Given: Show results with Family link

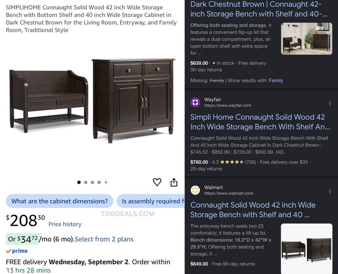Looking at the screenshot, I should pos(276,81).
